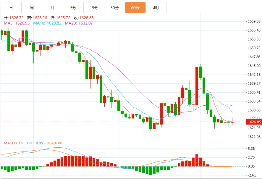Switch to the 5分 timeframe tab
The image size is (262, 179).
pyautogui.click(x=73, y=8)
